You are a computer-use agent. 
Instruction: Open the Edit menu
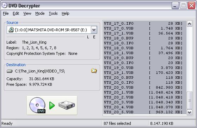pyautogui.click(x=16, y=13)
